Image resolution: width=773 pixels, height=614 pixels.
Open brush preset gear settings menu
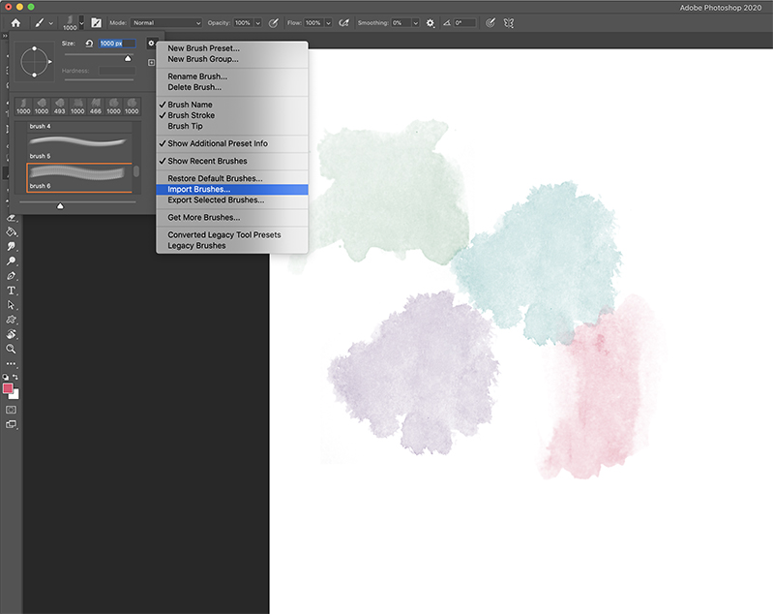[151, 44]
